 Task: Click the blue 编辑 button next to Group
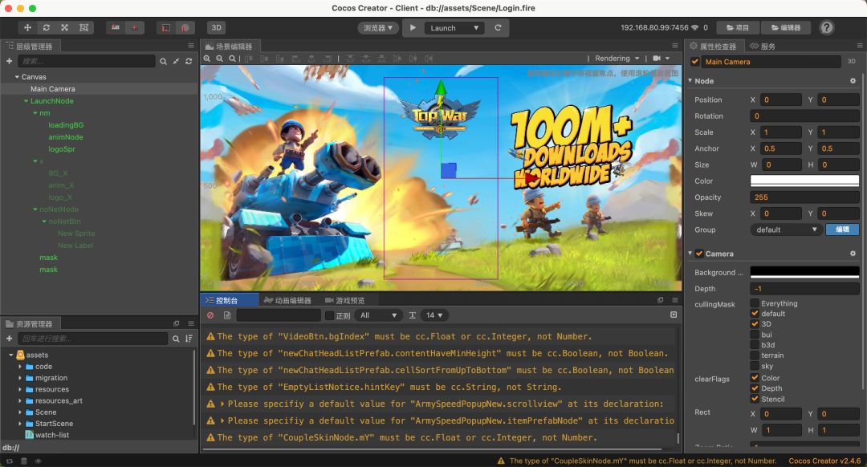pyautogui.click(x=842, y=229)
